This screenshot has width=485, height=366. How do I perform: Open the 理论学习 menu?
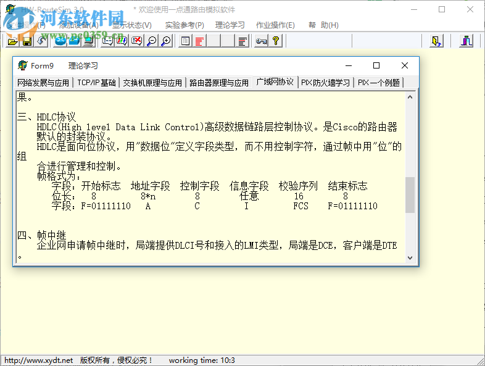[230, 25]
